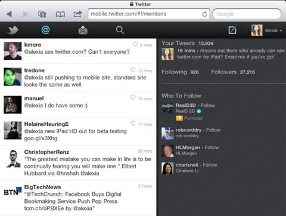Select the '28 mins' timestamp on ChristopherRenz's tweet
The image size is (286, 216).
pyautogui.click(x=145, y=151)
